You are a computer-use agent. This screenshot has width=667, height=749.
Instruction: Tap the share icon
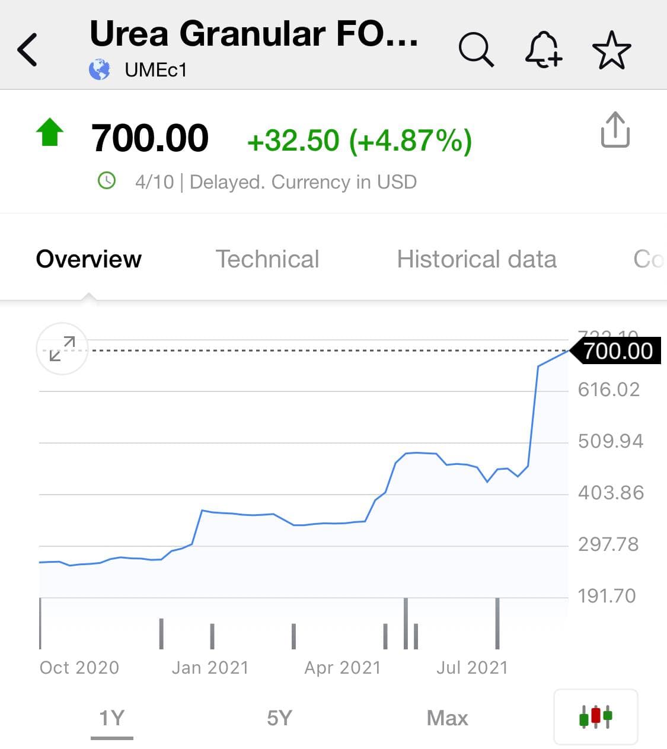point(615,130)
